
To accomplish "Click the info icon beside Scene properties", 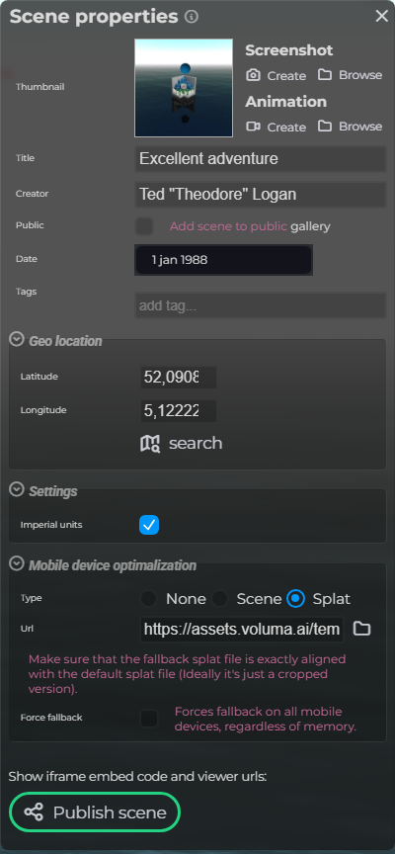I will (x=192, y=17).
